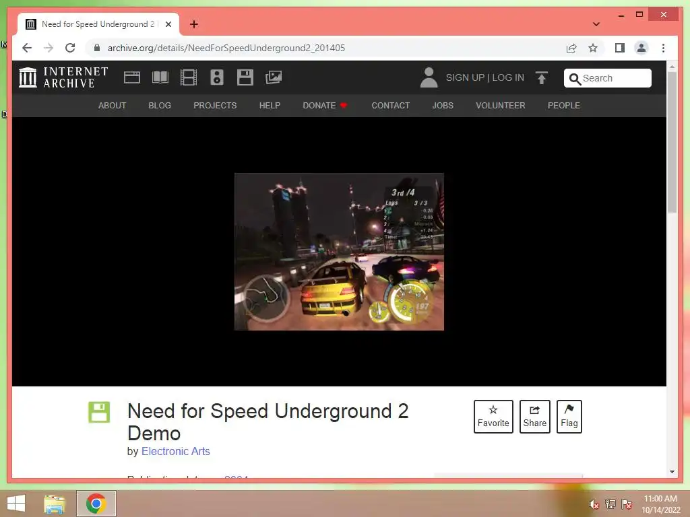Click the Search magnifier icon
This screenshot has height=517, width=690.
tap(575, 79)
